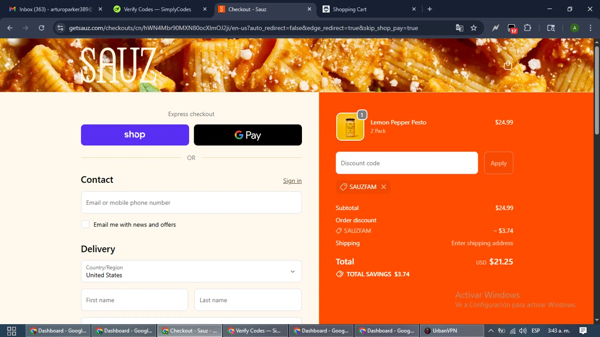This screenshot has width=600, height=337.
Task: Open taskbar volume icon
Action: pos(523,331)
